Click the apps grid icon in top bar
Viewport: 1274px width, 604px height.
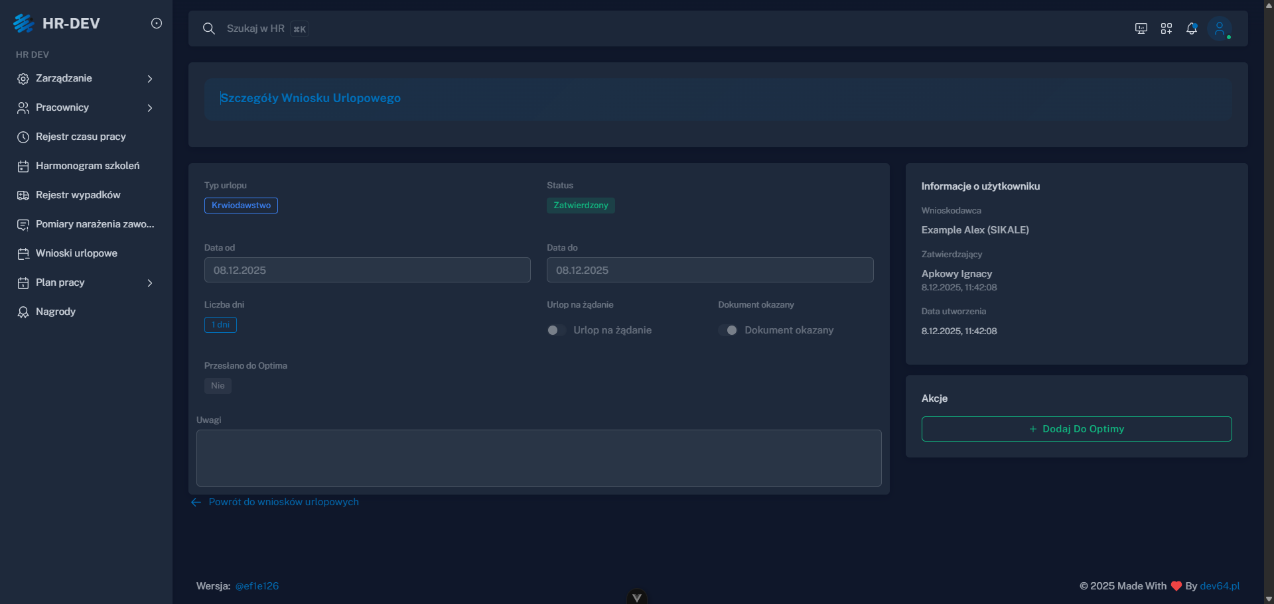tap(1167, 28)
